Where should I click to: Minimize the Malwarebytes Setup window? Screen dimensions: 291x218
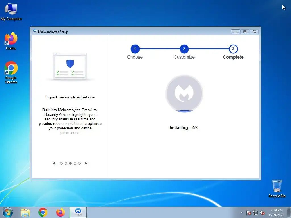(x=235, y=32)
